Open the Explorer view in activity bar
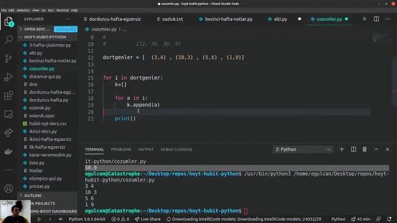 [9, 21]
